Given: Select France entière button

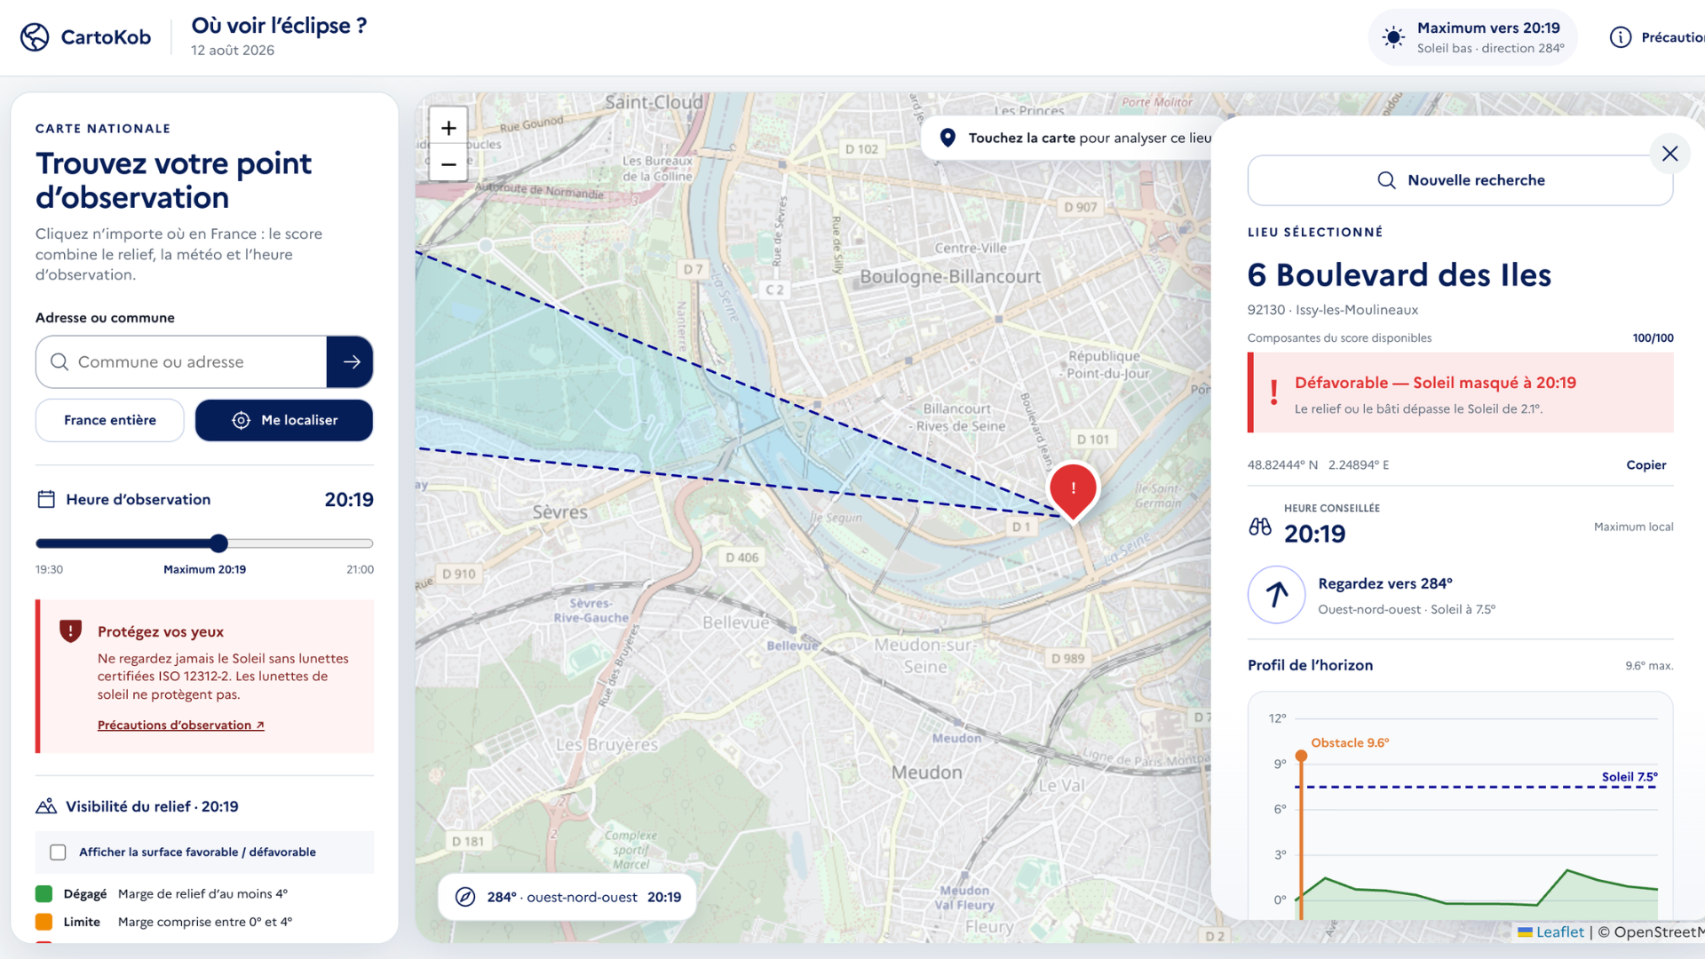Looking at the screenshot, I should point(109,420).
